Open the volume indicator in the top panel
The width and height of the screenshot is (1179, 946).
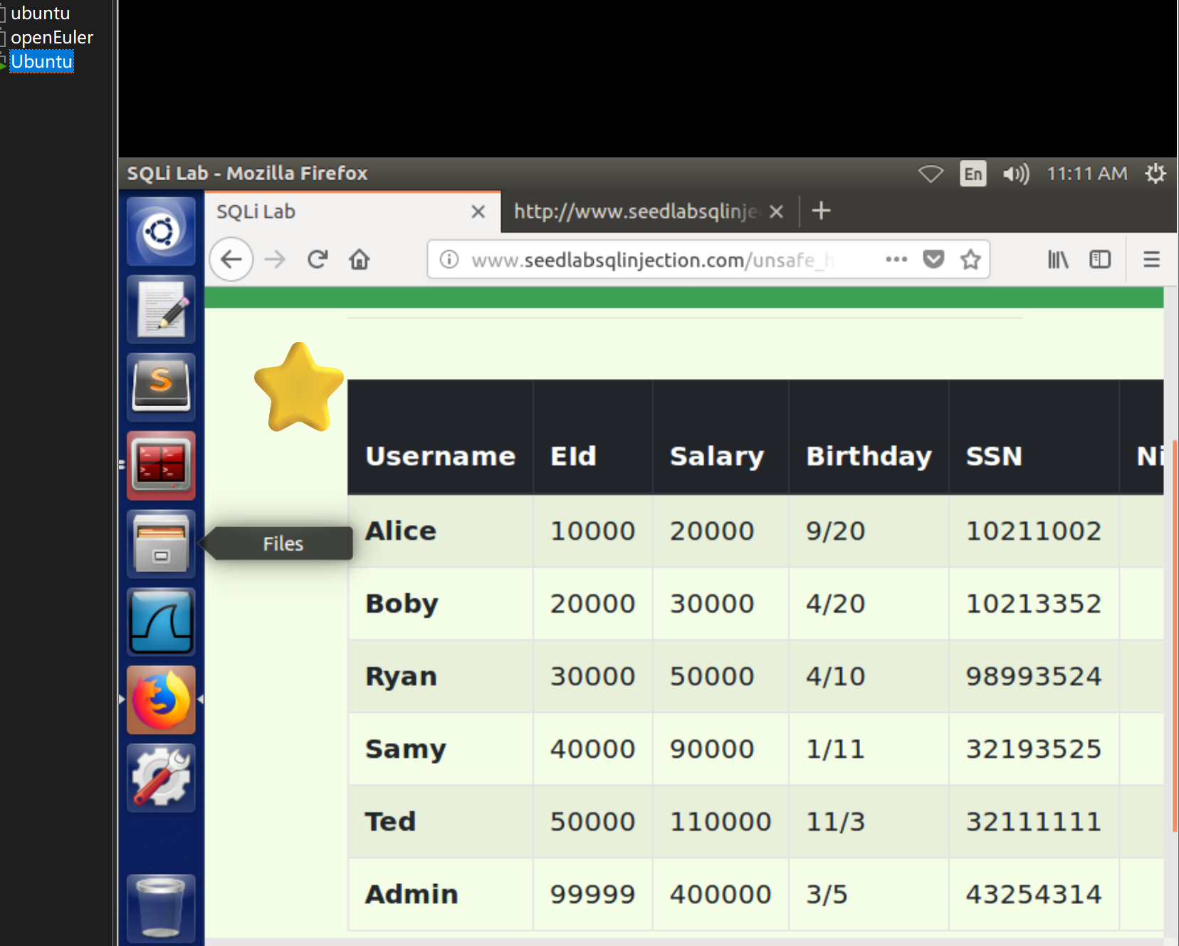(1016, 174)
